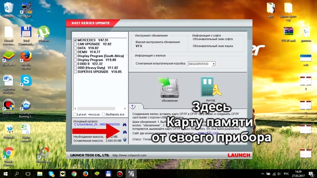Screen dimensions: 317x178
Task: Open uTorrent desktop icon
Action: pyautogui.click(x=44, y=34)
